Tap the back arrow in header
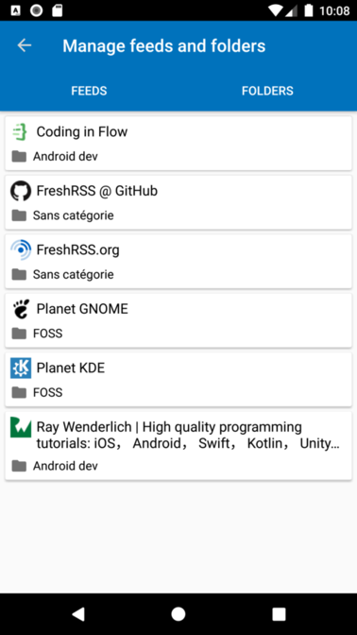Image resolution: width=357 pixels, height=635 pixels. (25, 45)
